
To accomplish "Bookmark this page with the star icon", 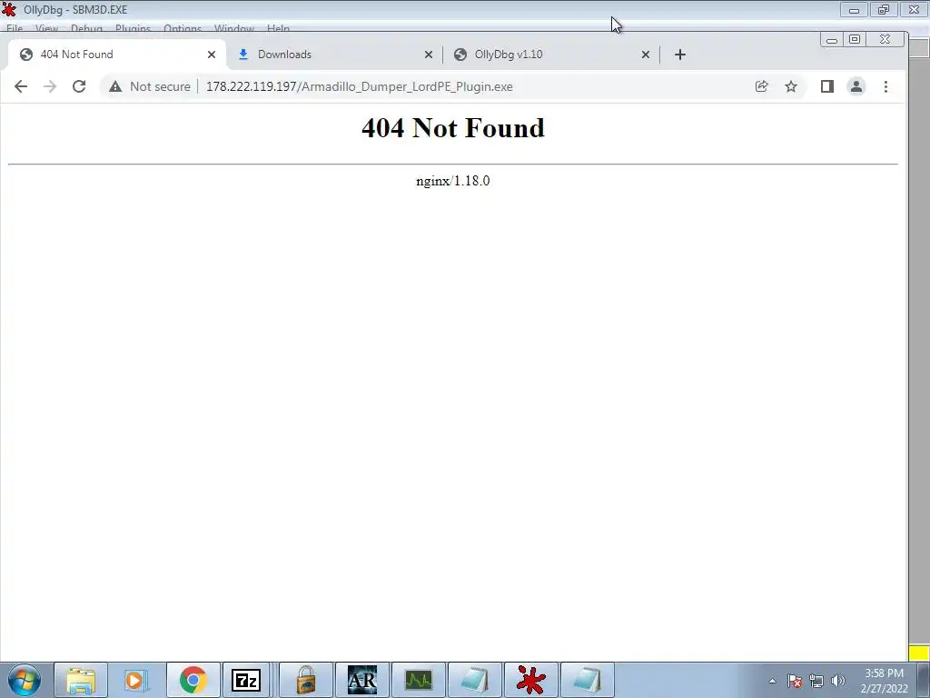I will 791,86.
